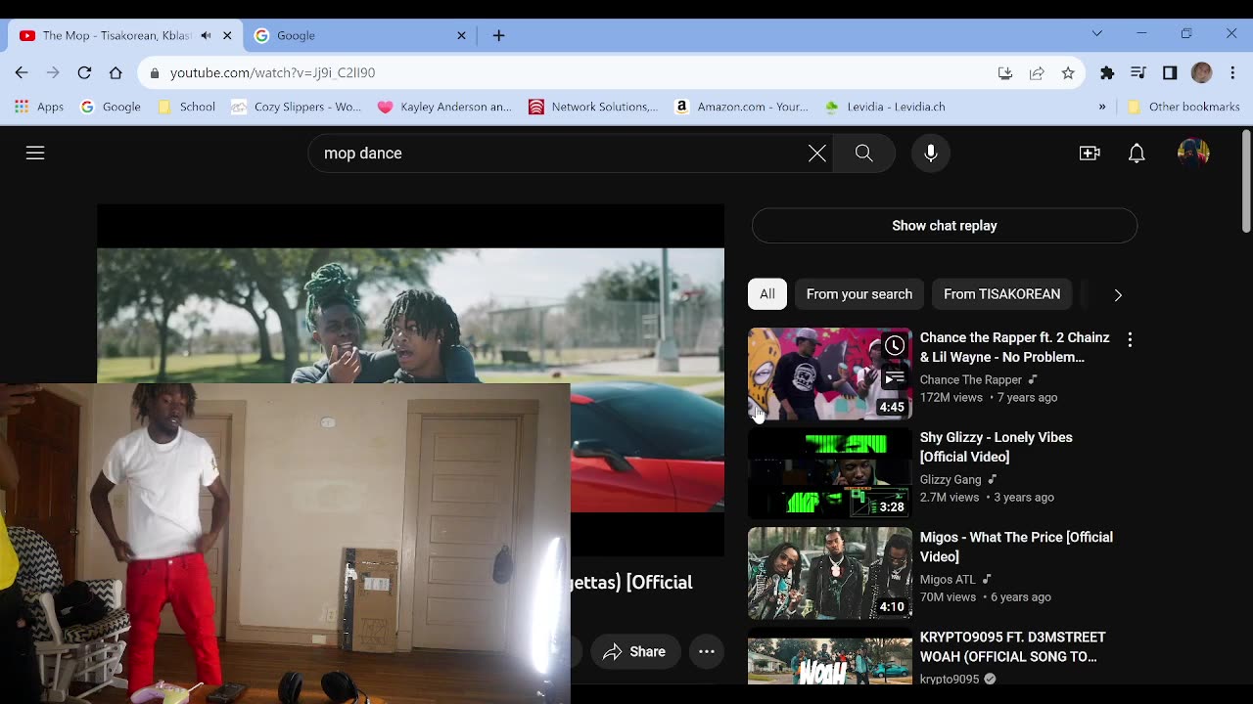This screenshot has width=1253, height=704.
Task: Open the Network Solutions bookmark
Action: [593, 107]
